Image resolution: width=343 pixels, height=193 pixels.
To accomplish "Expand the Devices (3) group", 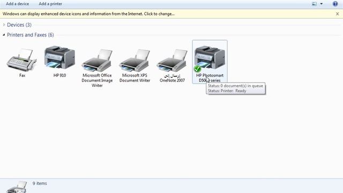I will (x=4, y=25).
